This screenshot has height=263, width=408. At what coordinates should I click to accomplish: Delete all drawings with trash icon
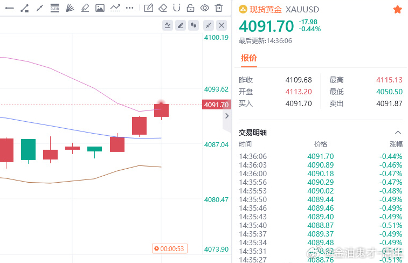pyautogui.click(x=219, y=8)
